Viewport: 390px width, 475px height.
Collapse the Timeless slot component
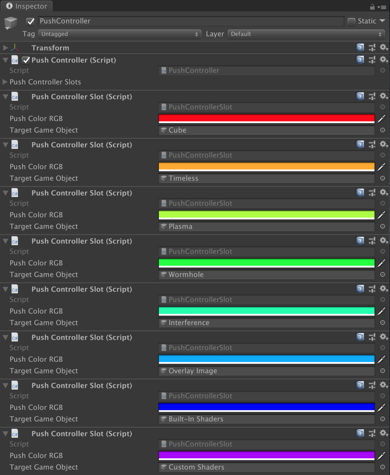click(x=5, y=145)
